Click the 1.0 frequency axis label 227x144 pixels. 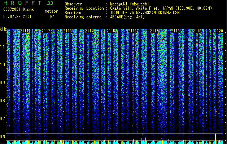point(3,65)
